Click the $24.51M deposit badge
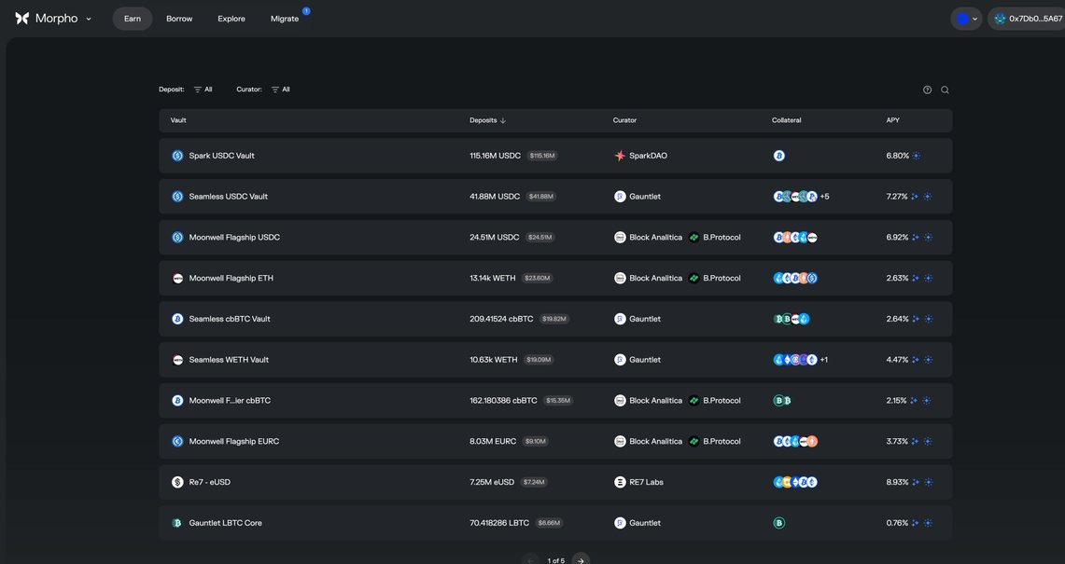Viewport: 1065px width, 564px height. 540,237
